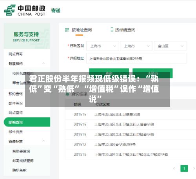Open 网点查询 in the sidebar
Image resolution: width=196 pixels, height=179 pixels.
(x=16, y=113)
